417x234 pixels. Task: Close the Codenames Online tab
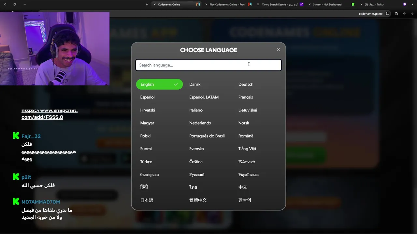pyautogui.click(x=154, y=5)
